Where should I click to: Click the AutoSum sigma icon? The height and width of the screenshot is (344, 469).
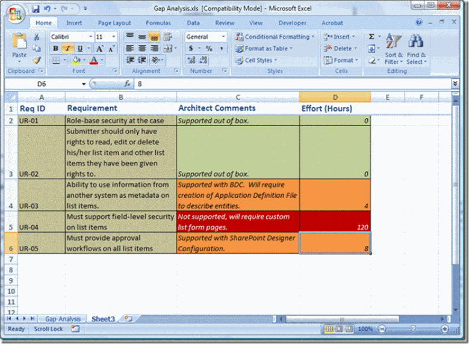(371, 37)
